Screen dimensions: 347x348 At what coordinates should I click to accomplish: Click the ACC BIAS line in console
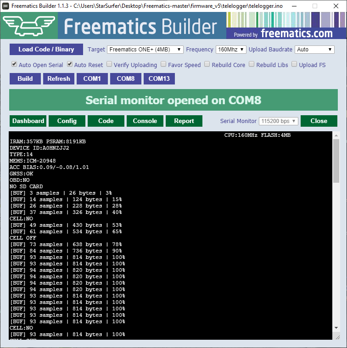pos(49,167)
